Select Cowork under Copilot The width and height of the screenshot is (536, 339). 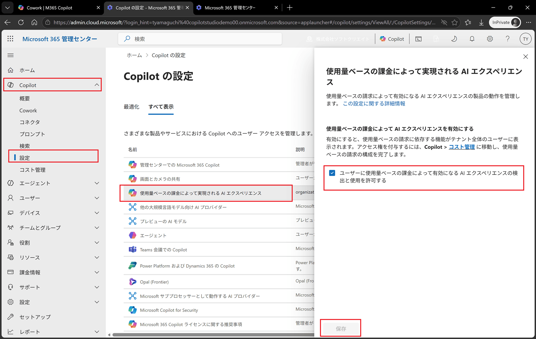coord(28,111)
